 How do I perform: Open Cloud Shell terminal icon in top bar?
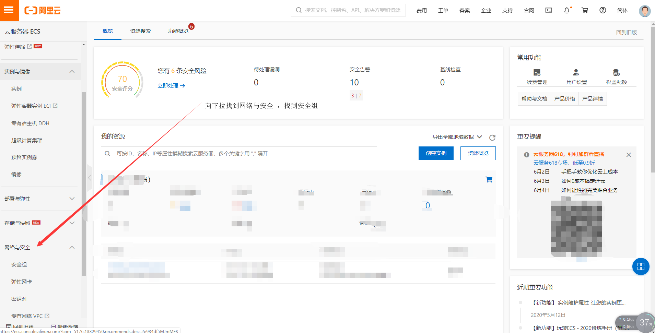(548, 10)
